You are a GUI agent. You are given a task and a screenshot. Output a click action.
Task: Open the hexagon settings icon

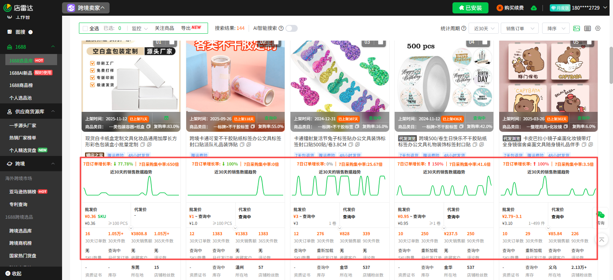598,28
